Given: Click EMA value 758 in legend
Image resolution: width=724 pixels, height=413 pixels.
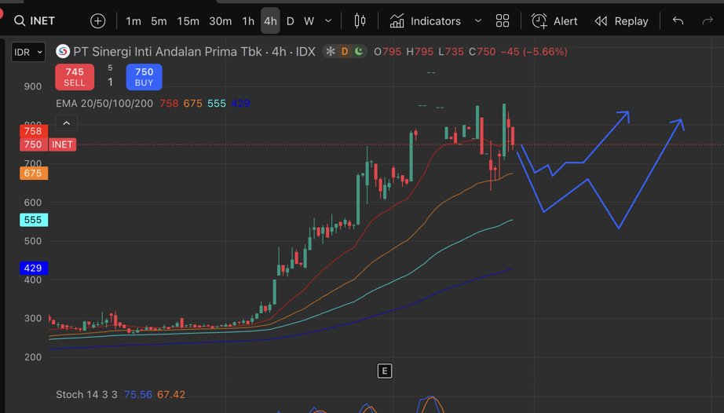Looking at the screenshot, I should coord(169,104).
